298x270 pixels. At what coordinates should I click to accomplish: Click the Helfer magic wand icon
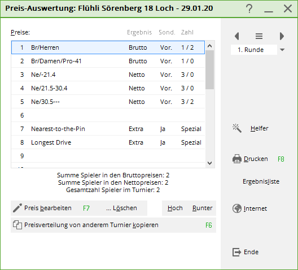(x=237, y=128)
